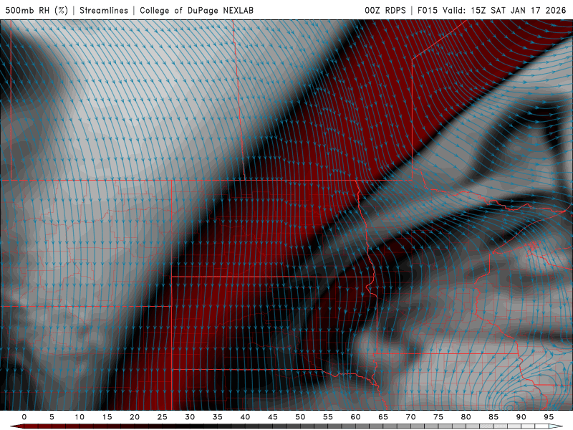Click 'F015 Valid: 15Z SAT JAN 17 2026'
Viewport: 573px width, 430px height.
(x=492, y=10)
